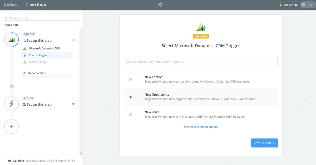
Task: Open the Microsoft Dynamics CRM step item
Action: click(45, 48)
